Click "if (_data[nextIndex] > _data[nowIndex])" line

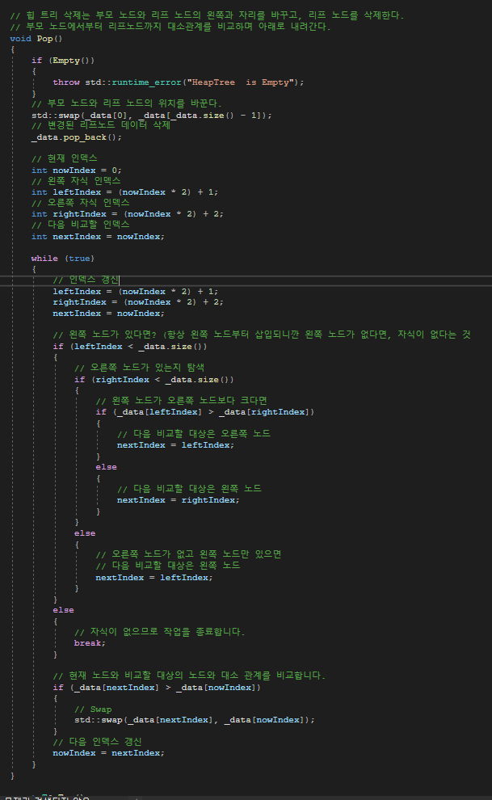pyautogui.click(x=157, y=688)
